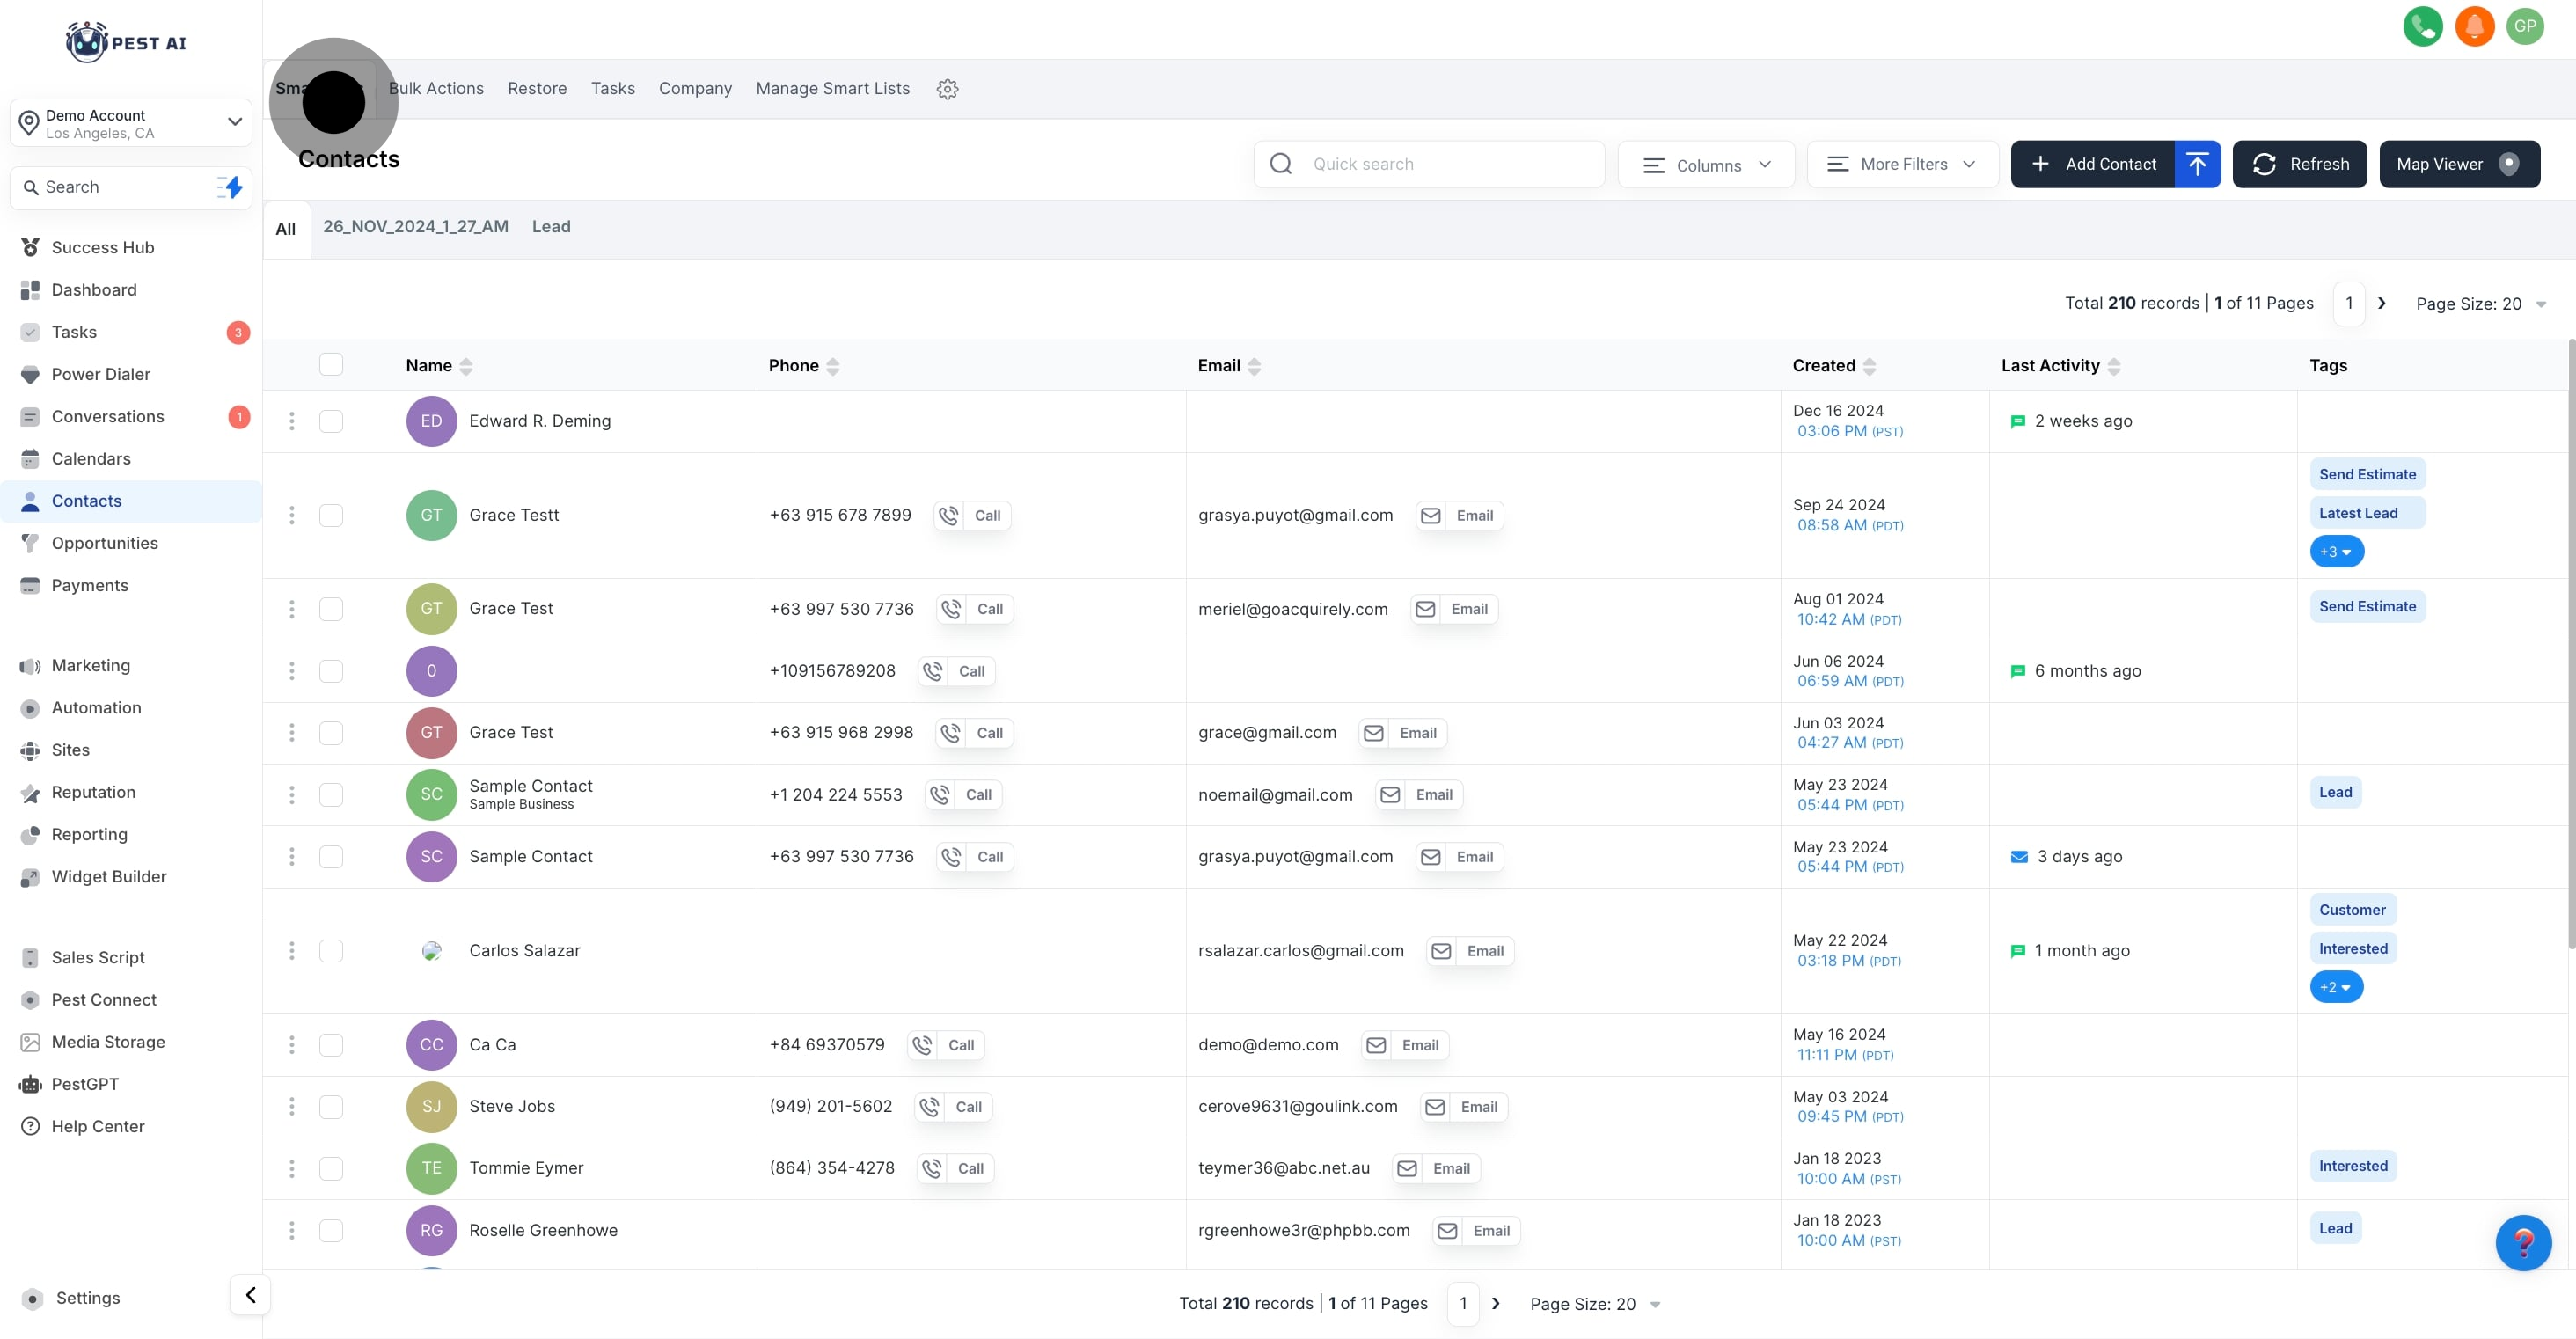This screenshot has height=1339, width=2576.
Task: Check the select-all contacts checkbox
Action: [x=331, y=365]
